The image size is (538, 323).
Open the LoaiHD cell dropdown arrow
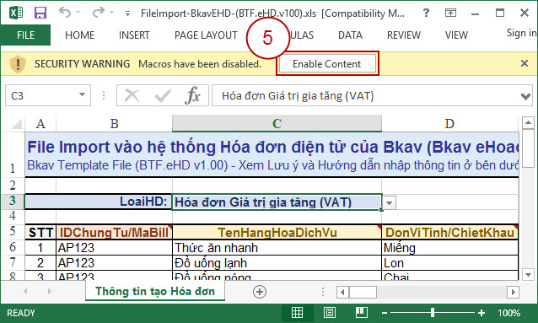point(389,202)
